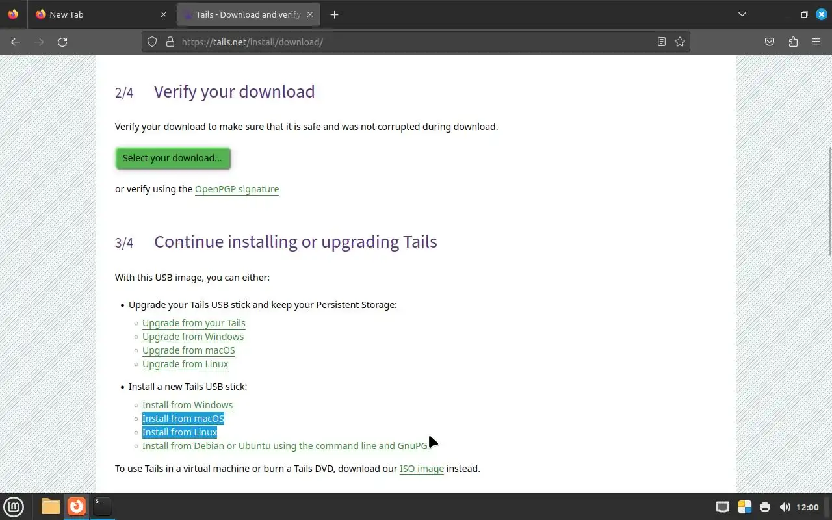
Task: Open the Firefox hamburger menu
Action: (x=816, y=42)
